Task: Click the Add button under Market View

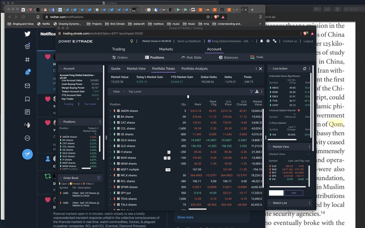Action: [x=294, y=193]
